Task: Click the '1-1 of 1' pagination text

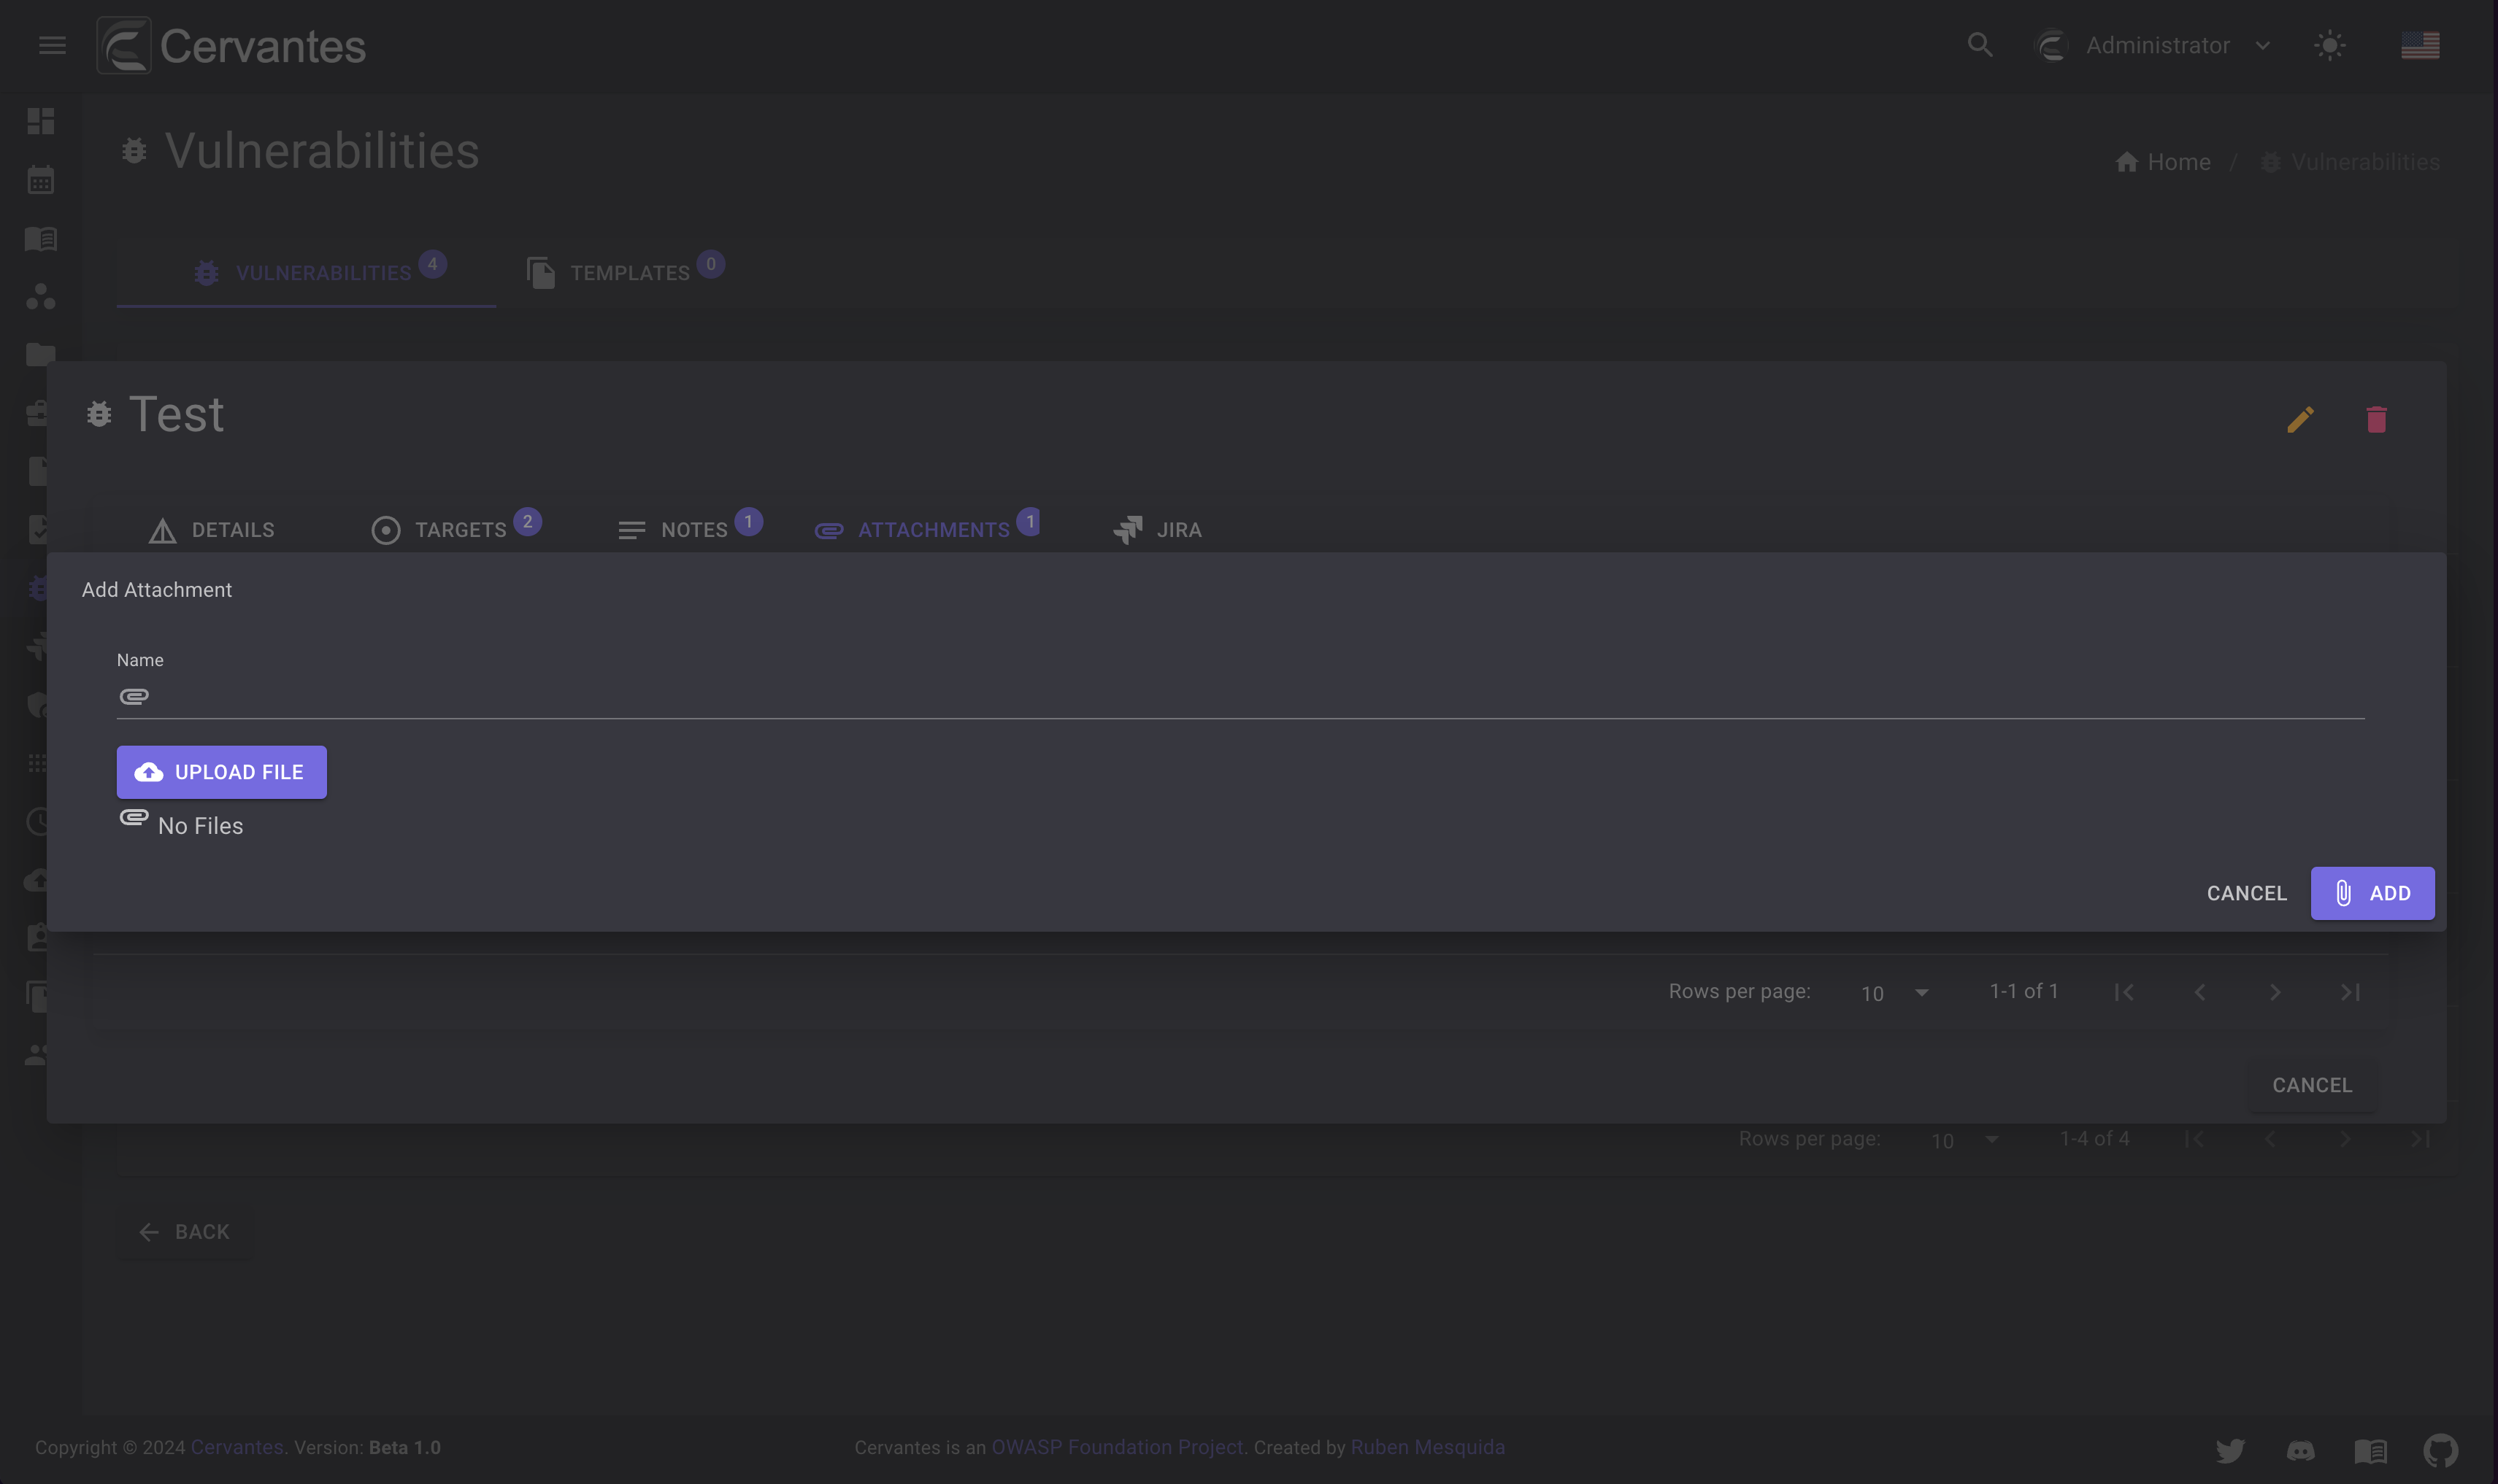Action: pos(2024,991)
